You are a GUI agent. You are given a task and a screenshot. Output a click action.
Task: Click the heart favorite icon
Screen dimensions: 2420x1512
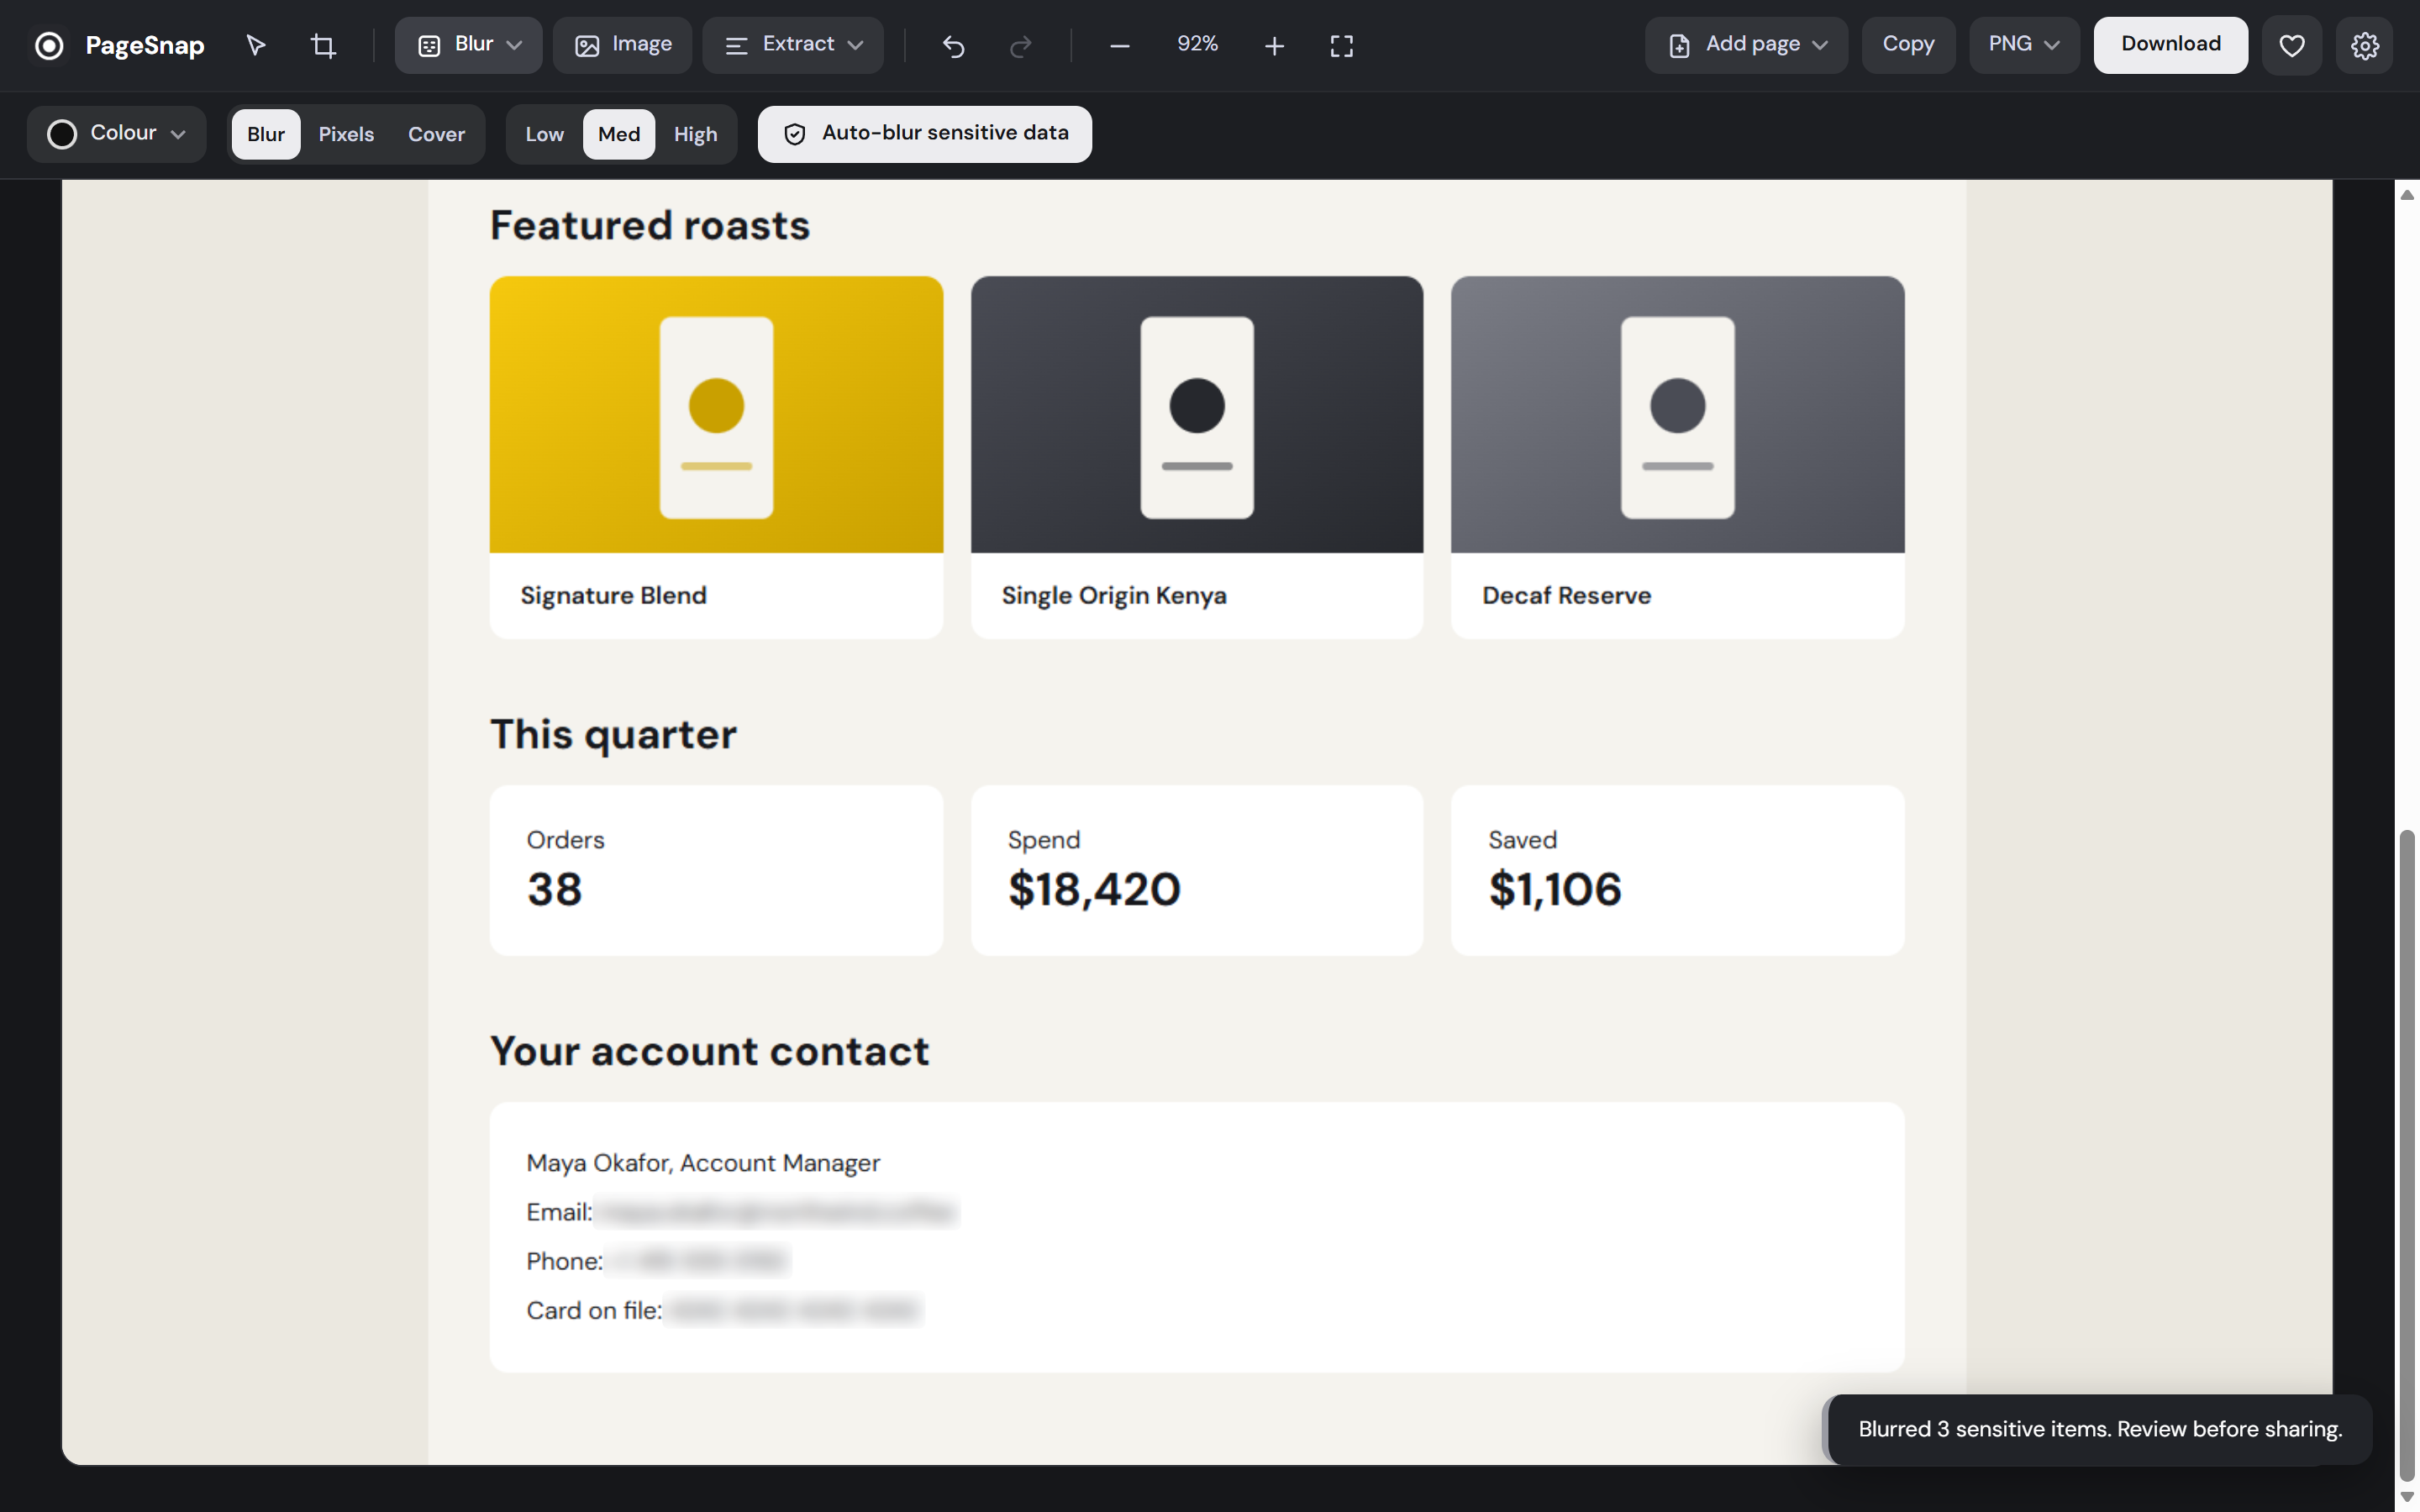pyautogui.click(x=2292, y=45)
